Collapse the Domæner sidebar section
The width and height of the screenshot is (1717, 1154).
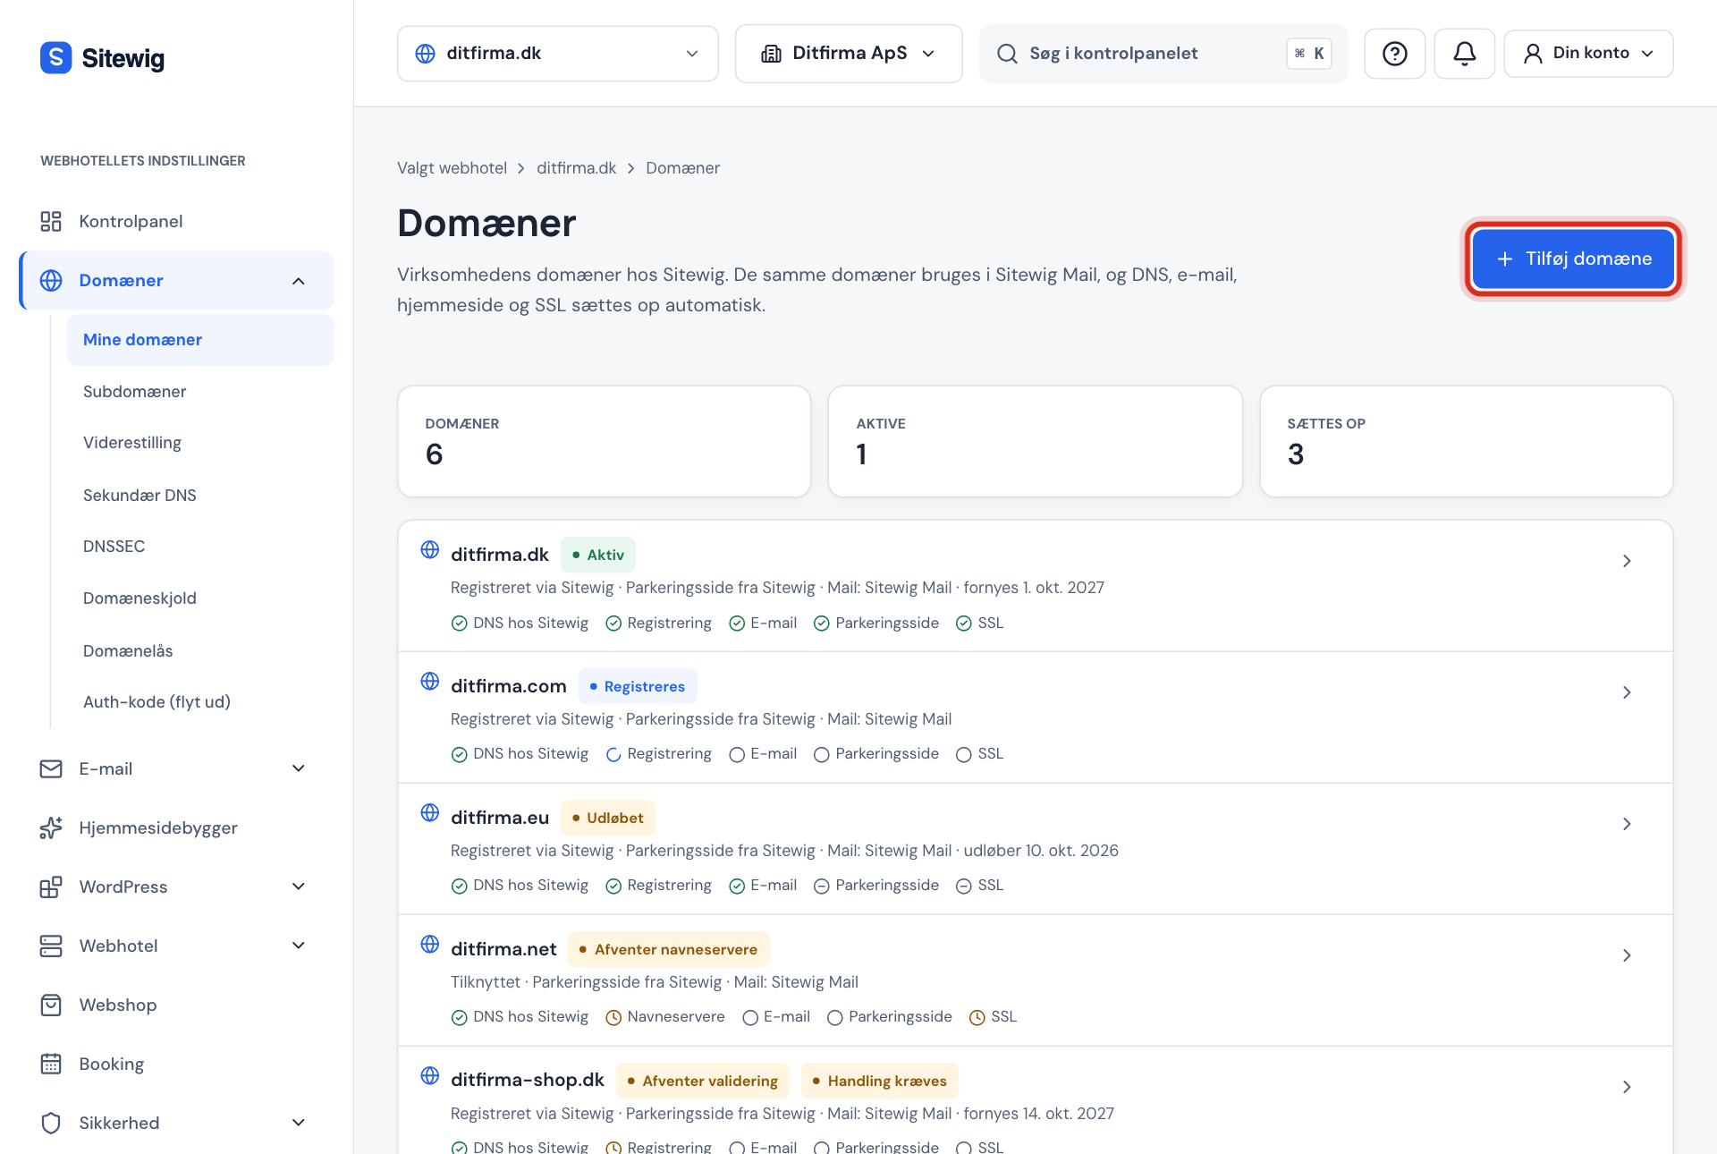pyautogui.click(x=299, y=281)
